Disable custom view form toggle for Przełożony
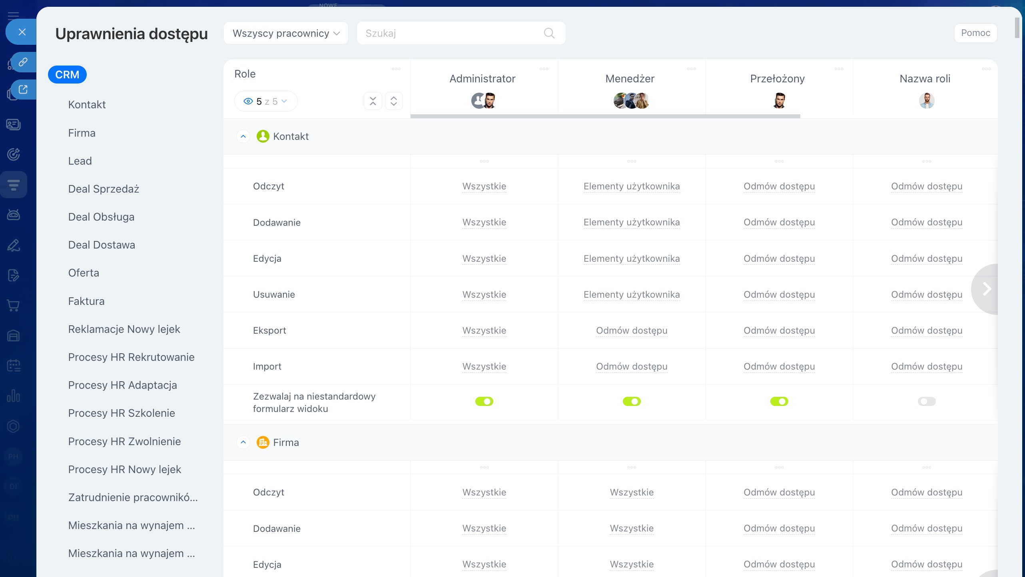1025x577 pixels. point(779,401)
